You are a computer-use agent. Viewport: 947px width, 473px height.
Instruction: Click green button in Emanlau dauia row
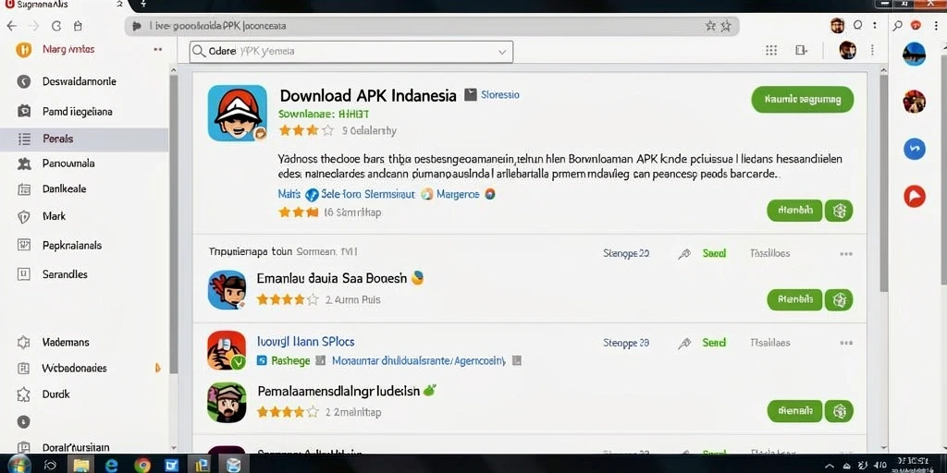click(794, 300)
